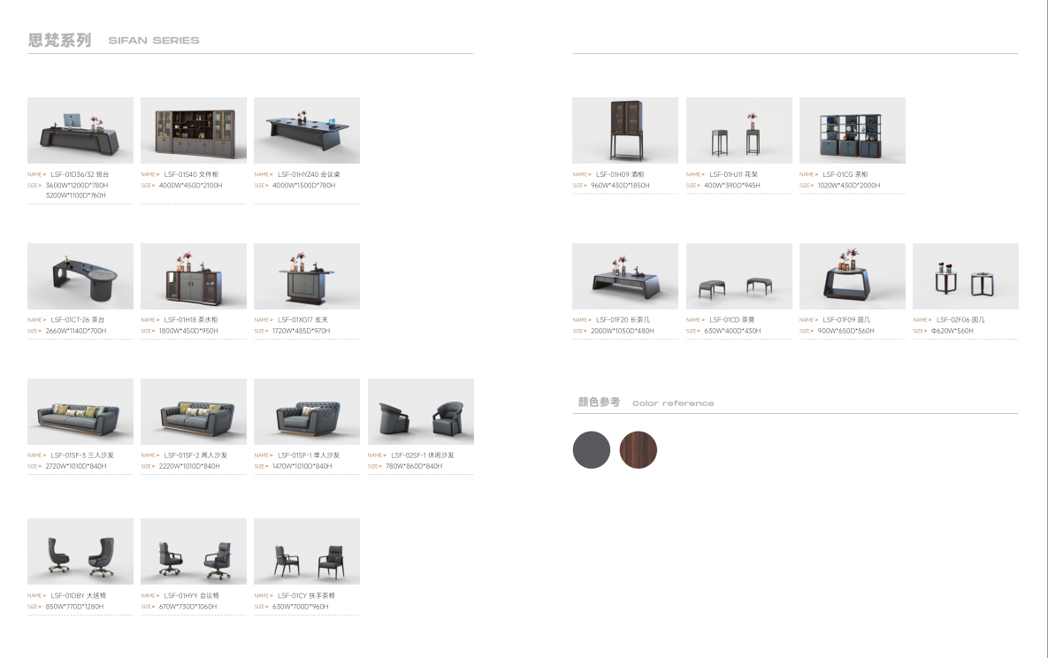1048x658 pixels.
Task: Open the LSF-01HYZ40 conference table image
Action: coord(307,130)
